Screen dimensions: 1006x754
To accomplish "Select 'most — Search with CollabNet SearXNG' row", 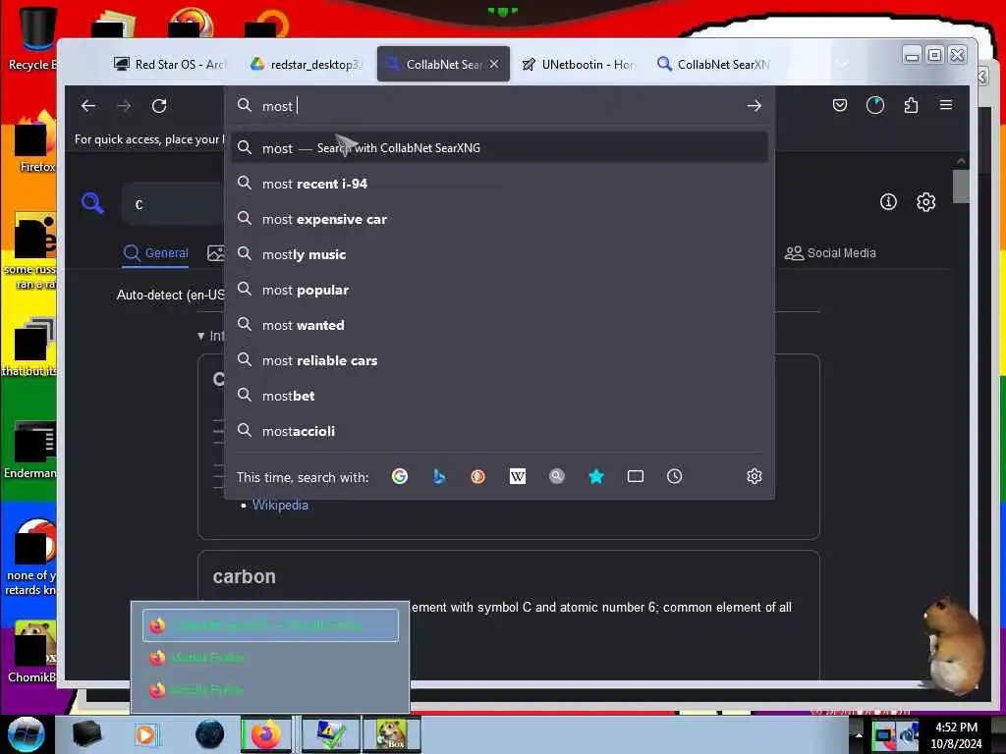I will point(499,148).
